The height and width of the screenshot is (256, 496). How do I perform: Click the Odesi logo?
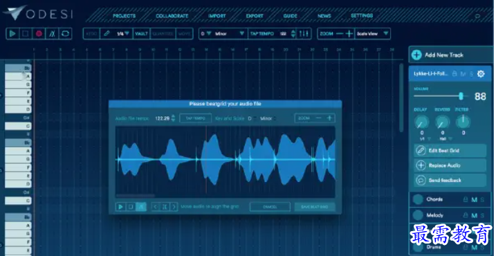[x=38, y=13]
